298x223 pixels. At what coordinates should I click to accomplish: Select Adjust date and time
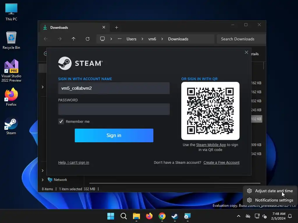point(270,191)
